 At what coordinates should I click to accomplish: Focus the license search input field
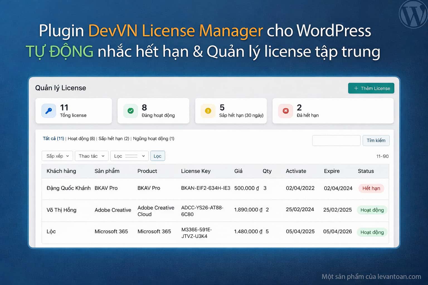(336, 141)
